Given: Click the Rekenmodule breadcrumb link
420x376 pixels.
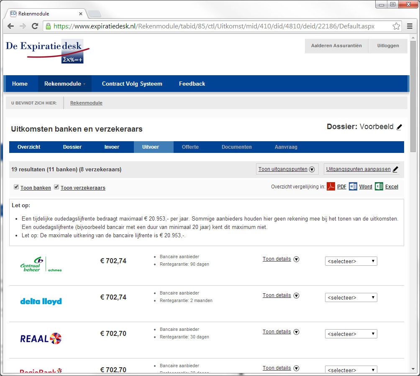Looking at the screenshot, I should [86, 103].
